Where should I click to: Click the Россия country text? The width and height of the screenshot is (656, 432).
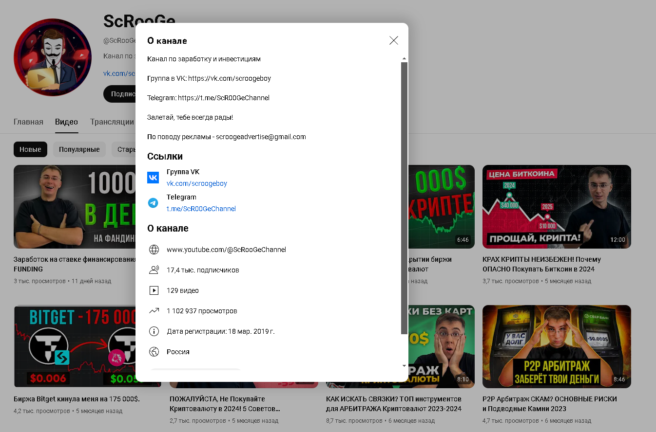[x=178, y=352]
